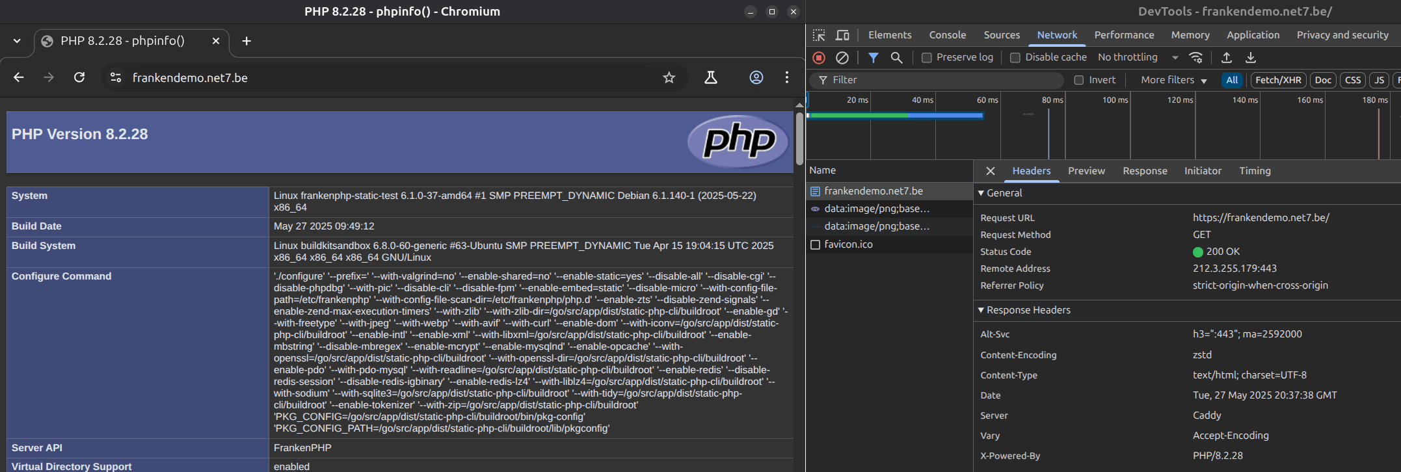Close the PHP 8.2.28 phpinfo tab
The height and width of the screenshot is (472, 1401).
tap(216, 41)
